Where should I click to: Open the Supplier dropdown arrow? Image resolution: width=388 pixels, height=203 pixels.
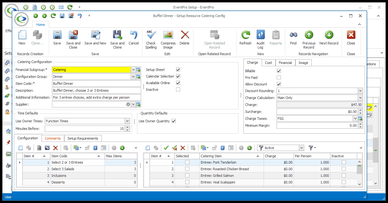(x=134, y=104)
